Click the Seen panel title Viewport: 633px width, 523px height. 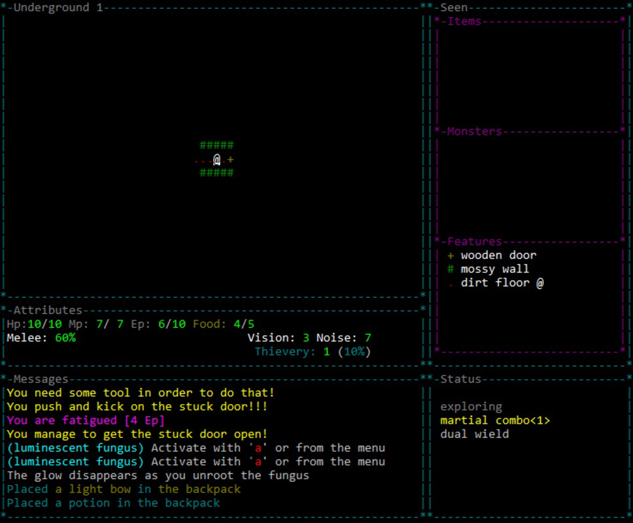point(454,8)
